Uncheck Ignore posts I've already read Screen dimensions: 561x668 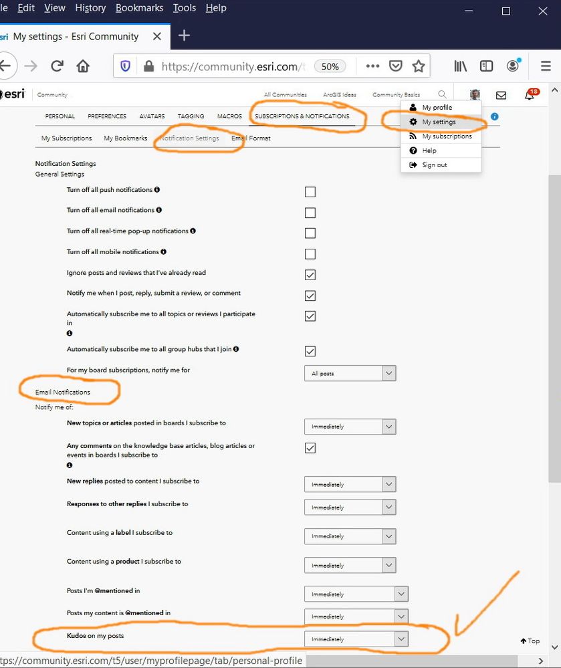click(x=310, y=275)
